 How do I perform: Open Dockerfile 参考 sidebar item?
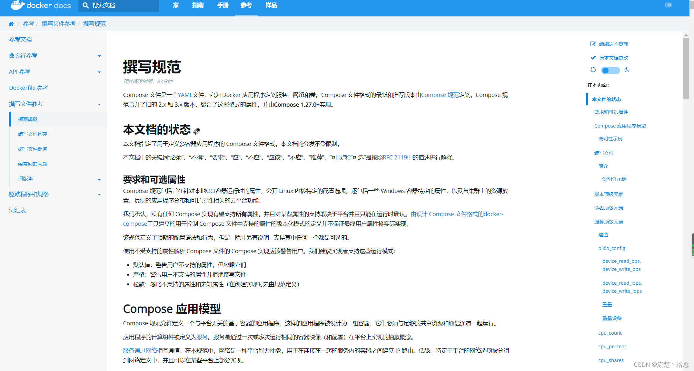29,88
